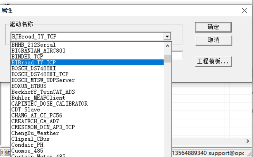This screenshot has height=157, width=253.
Task: Select BHHB_212Serial in the list
Action: tap(87, 45)
